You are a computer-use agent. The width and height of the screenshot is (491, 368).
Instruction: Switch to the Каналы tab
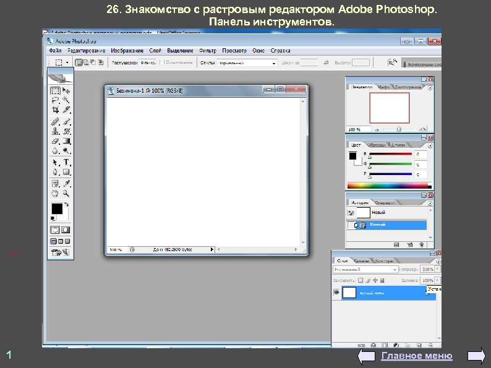(x=361, y=260)
